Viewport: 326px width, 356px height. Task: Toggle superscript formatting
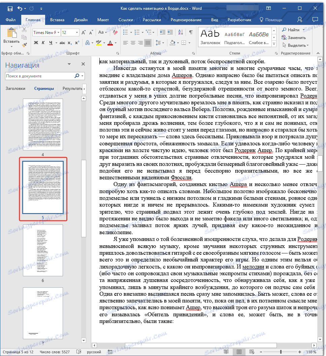pyautogui.click(x=77, y=43)
